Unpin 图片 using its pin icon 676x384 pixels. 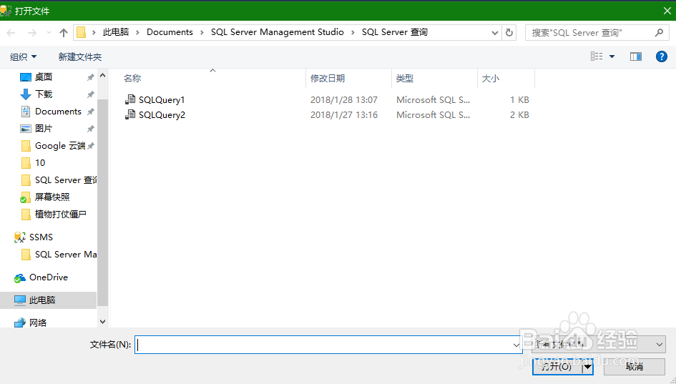(x=91, y=129)
